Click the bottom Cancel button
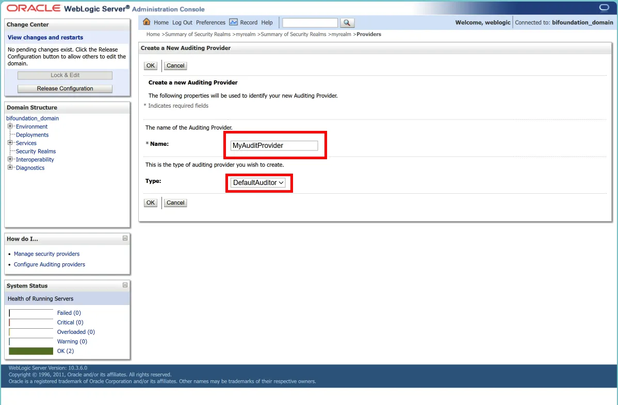 tap(175, 202)
